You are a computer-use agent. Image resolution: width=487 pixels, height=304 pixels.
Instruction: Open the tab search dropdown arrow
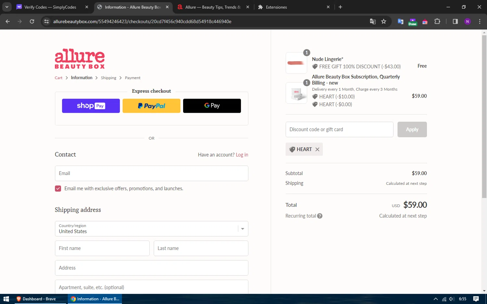[x=7, y=7]
